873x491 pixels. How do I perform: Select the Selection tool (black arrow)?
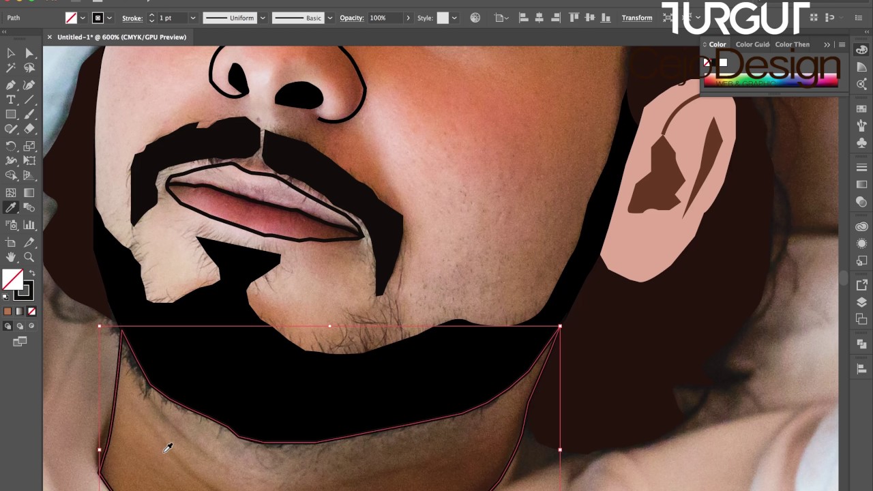[11, 53]
